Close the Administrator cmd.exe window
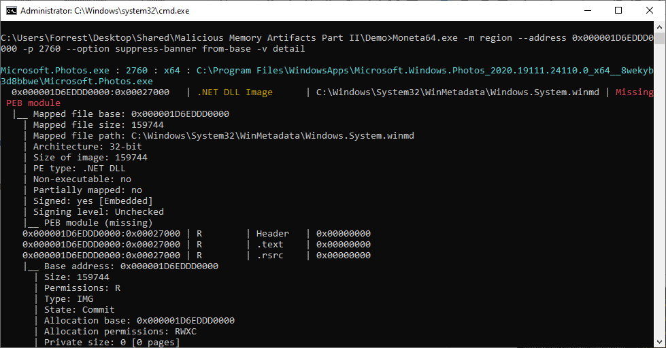Screen dimensions: 666x348 [x=650, y=11]
